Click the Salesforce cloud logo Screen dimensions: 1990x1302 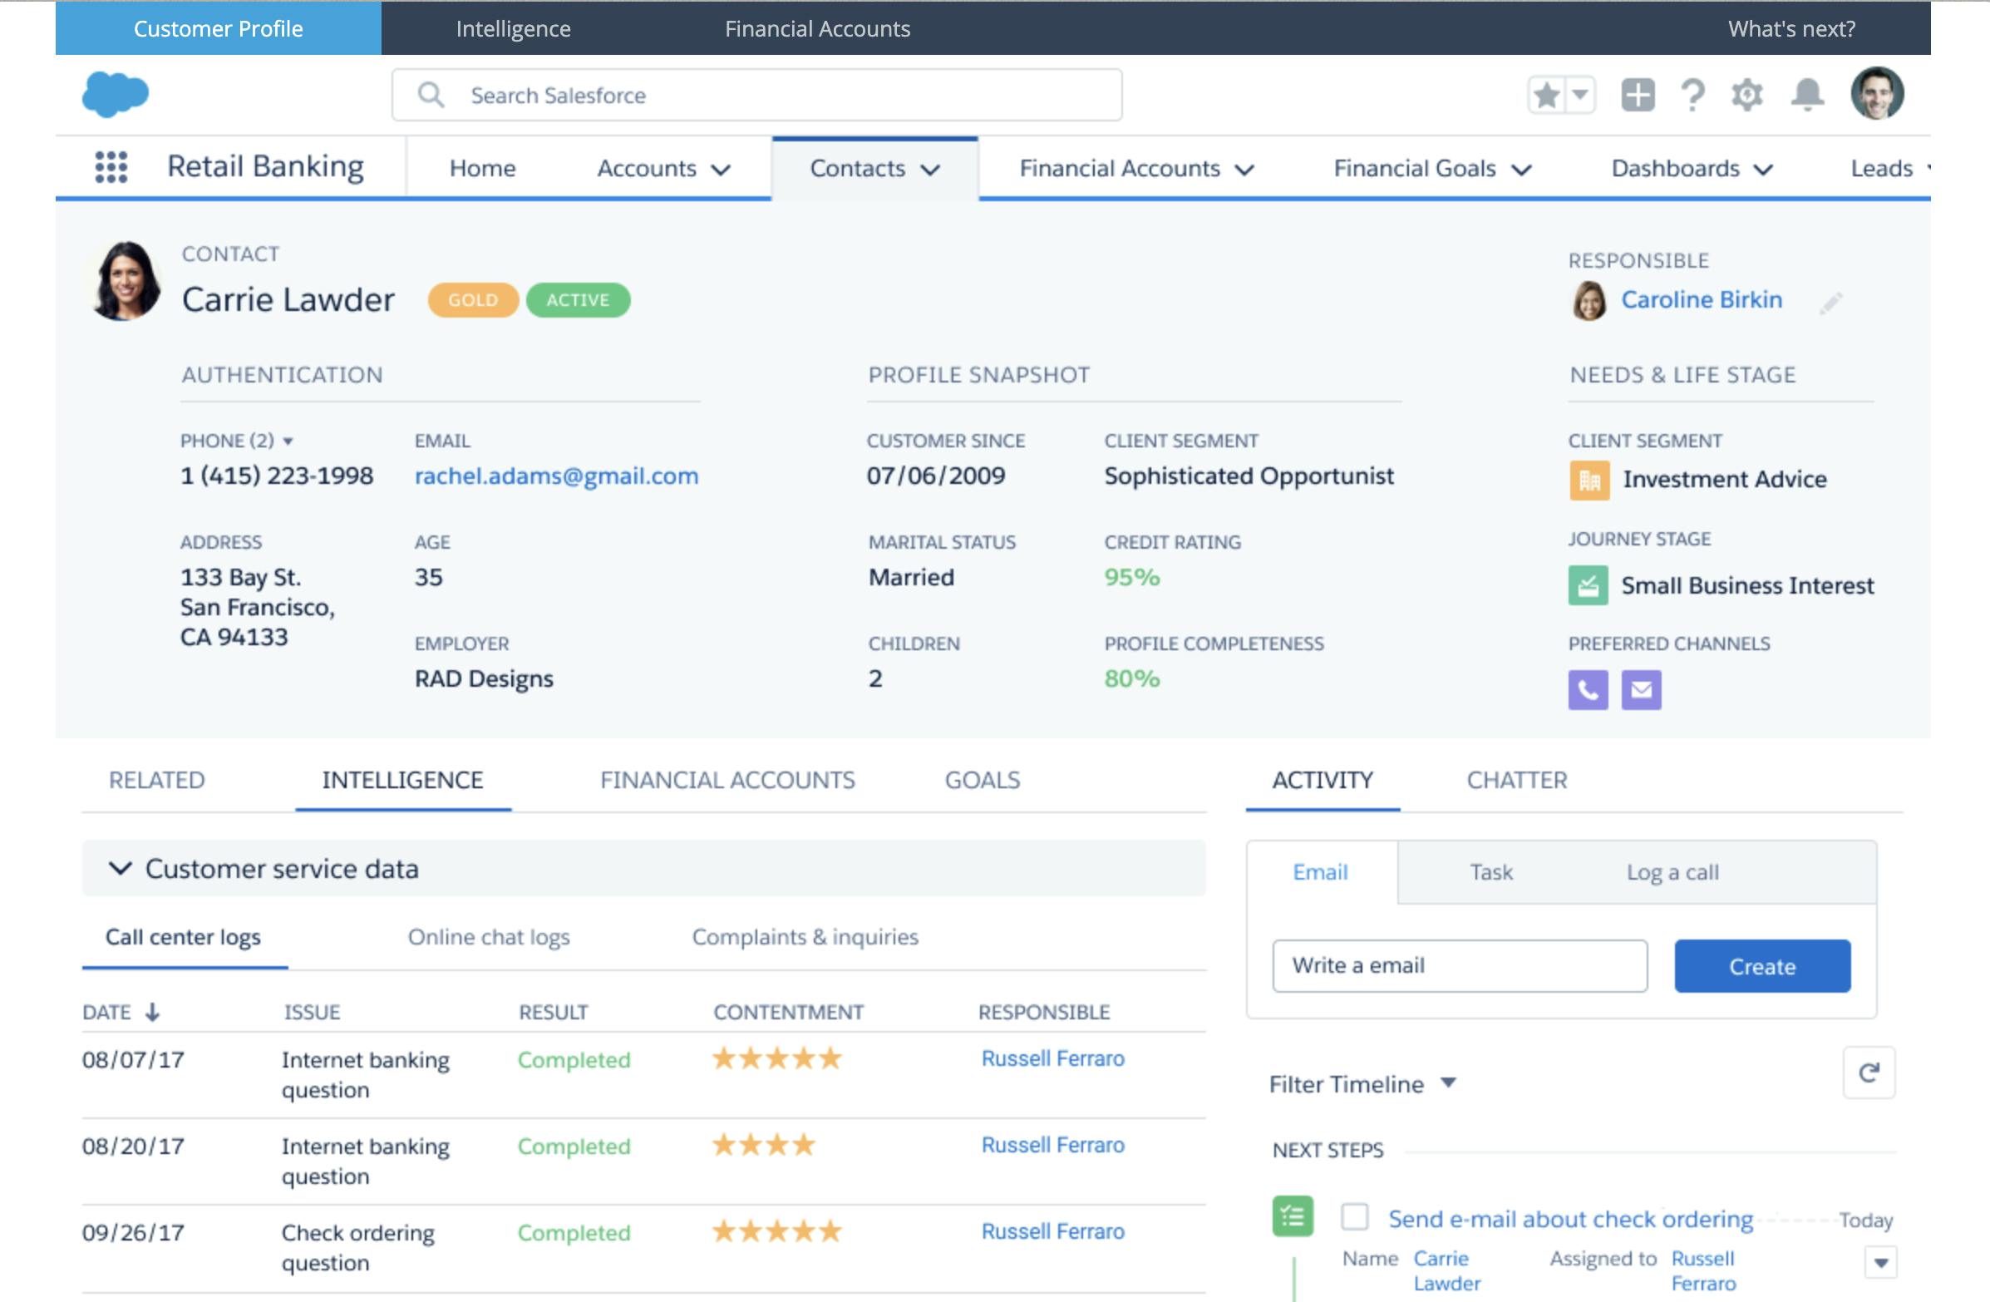coord(116,94)
